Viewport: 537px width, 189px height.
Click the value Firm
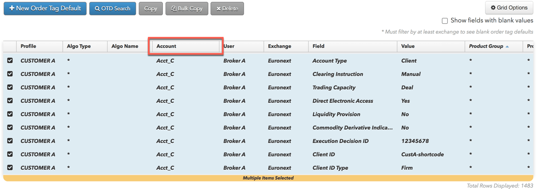(407, 168)
